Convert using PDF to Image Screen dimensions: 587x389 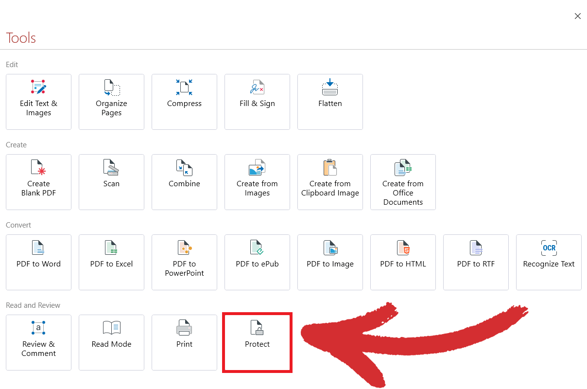click(330, 262)
